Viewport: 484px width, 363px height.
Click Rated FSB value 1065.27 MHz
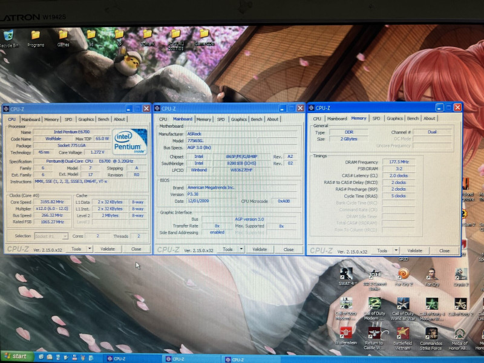(x=52, y=222)
